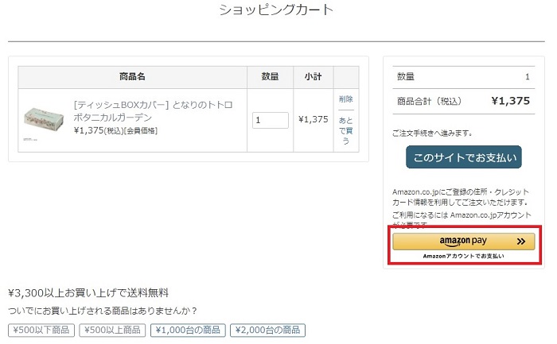Click the ¥3,300以上お買い上げで送料無料 notice
The width and height of the screenshot is (557, 344).
coord(88,293)
